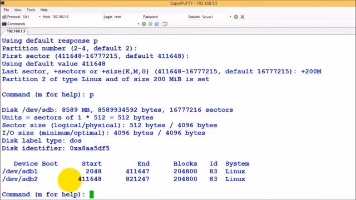Open the Tools menu
The height and width of the screenshot is (200, 356).
(31, 10)
